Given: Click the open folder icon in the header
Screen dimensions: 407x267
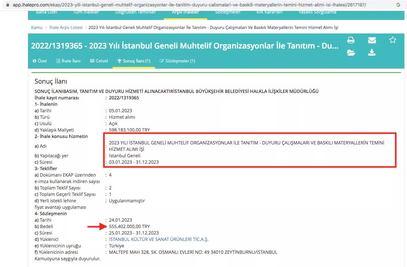Looking at the screenshot, I should tap(351, 53).
